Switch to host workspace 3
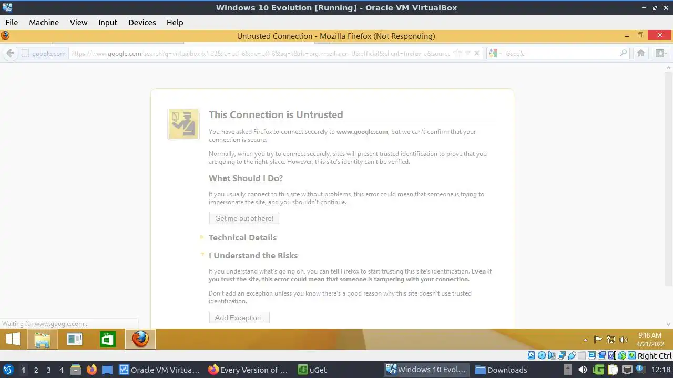This screenshot has height=378, width=673. pyautogui.click(x=48, y=370)
